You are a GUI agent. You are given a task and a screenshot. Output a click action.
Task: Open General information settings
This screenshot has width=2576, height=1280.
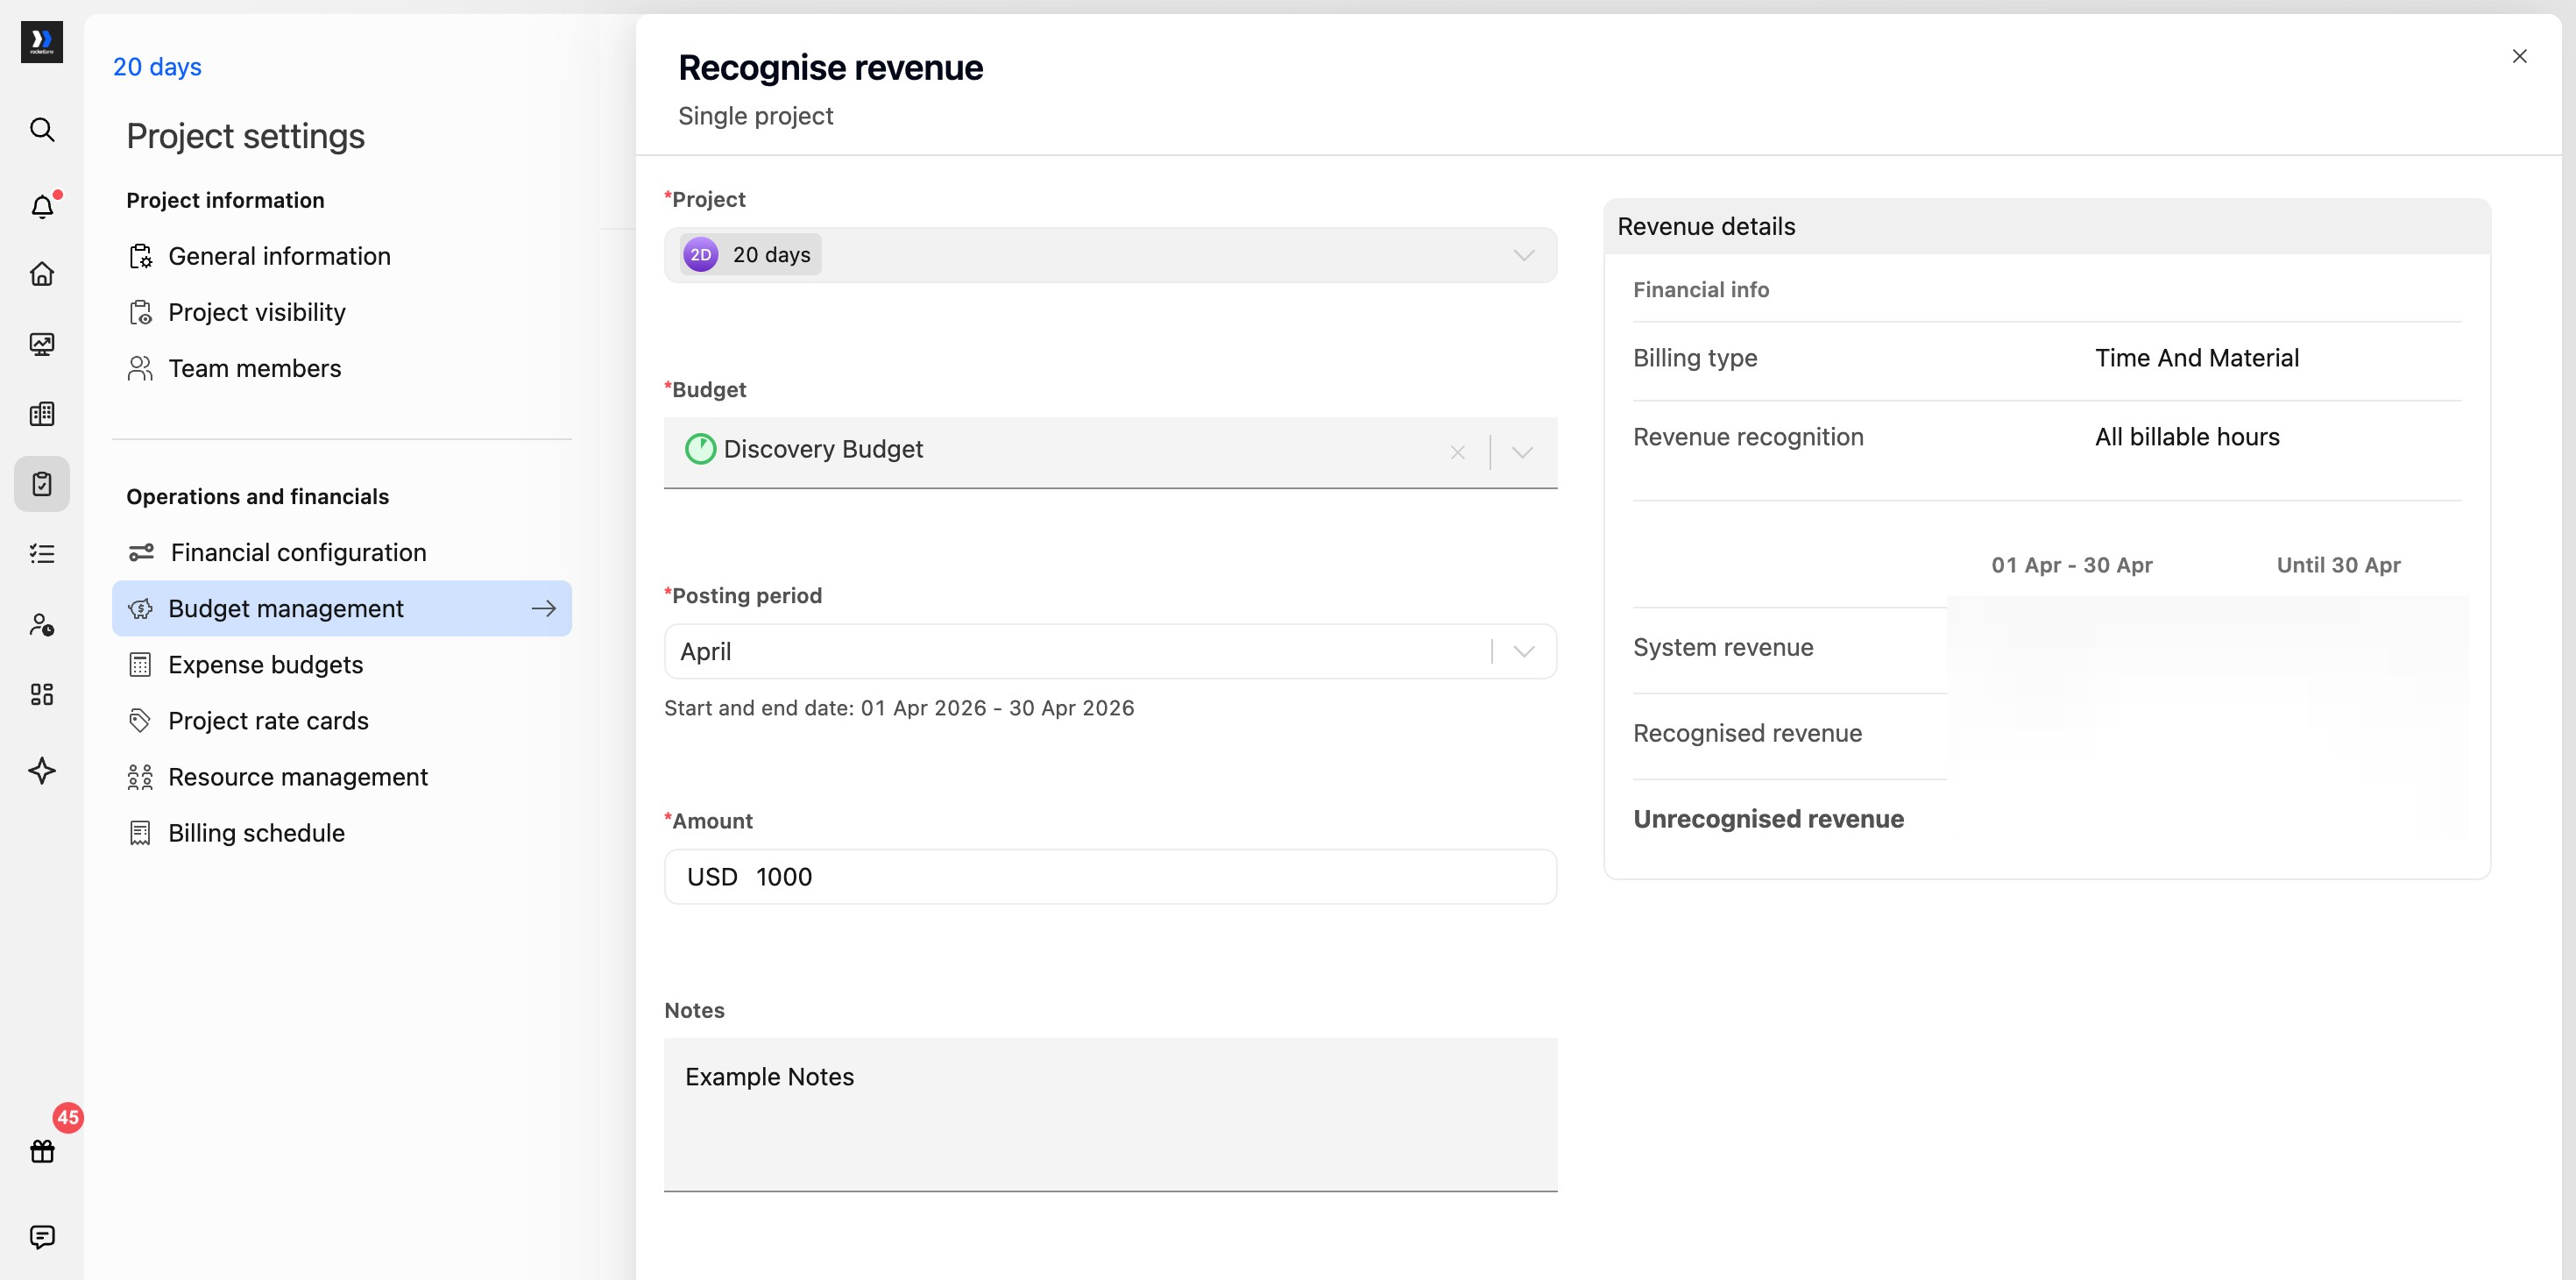tap(342, 256)
